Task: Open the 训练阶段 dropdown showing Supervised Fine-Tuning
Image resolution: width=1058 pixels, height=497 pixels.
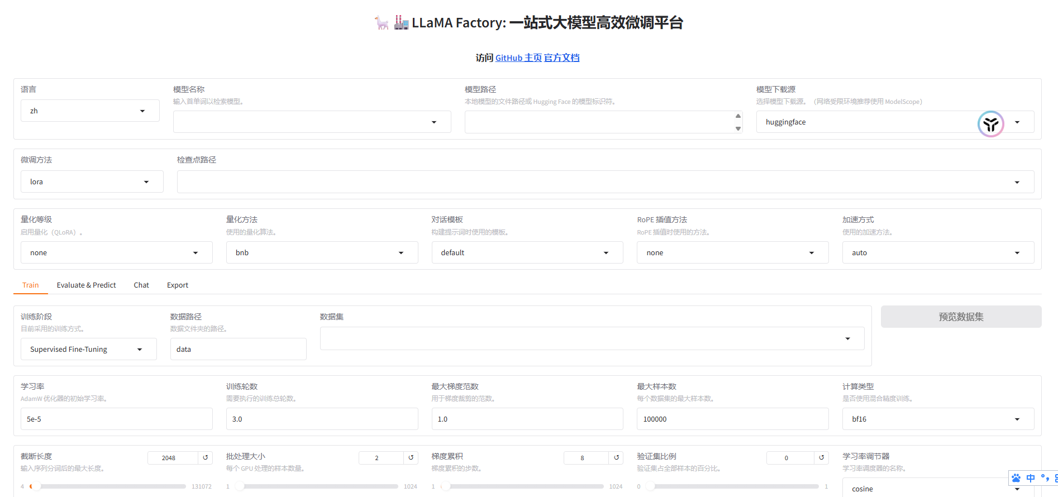Action: tap(89, 349)
